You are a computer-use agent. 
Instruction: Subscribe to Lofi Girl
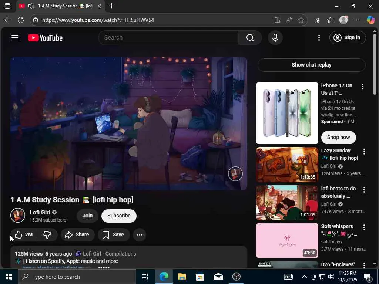(x=119, y=216)
